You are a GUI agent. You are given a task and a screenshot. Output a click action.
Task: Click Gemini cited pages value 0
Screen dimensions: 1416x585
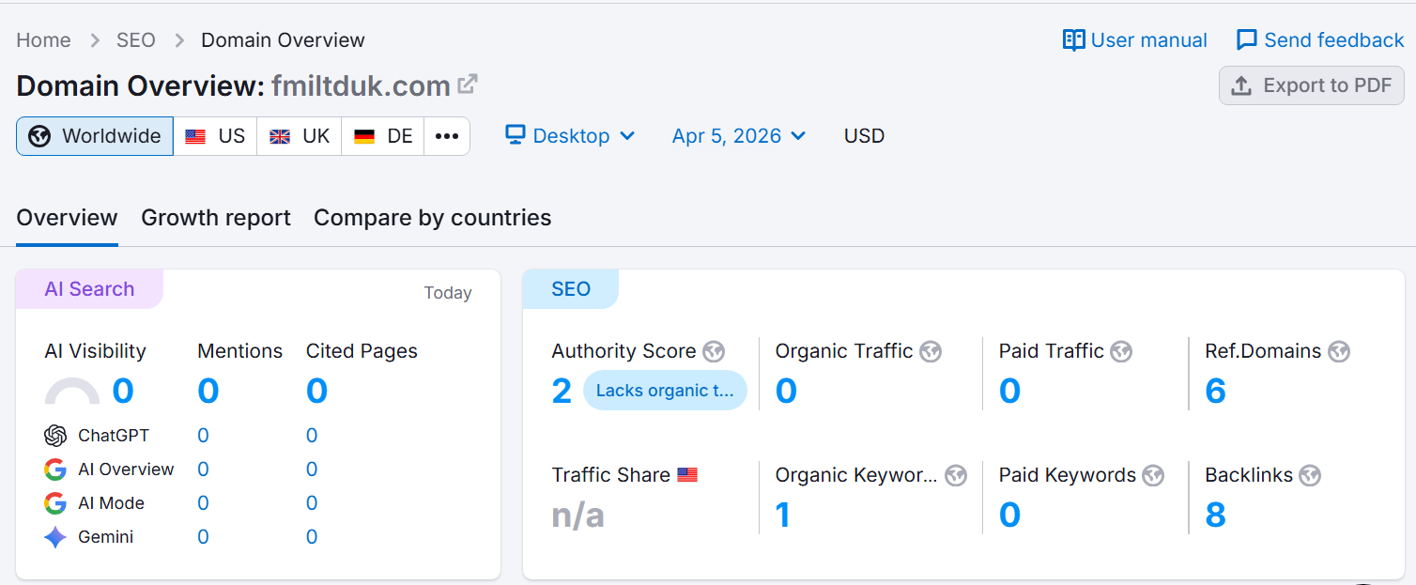pyautogui.click(x=312, y=537)
